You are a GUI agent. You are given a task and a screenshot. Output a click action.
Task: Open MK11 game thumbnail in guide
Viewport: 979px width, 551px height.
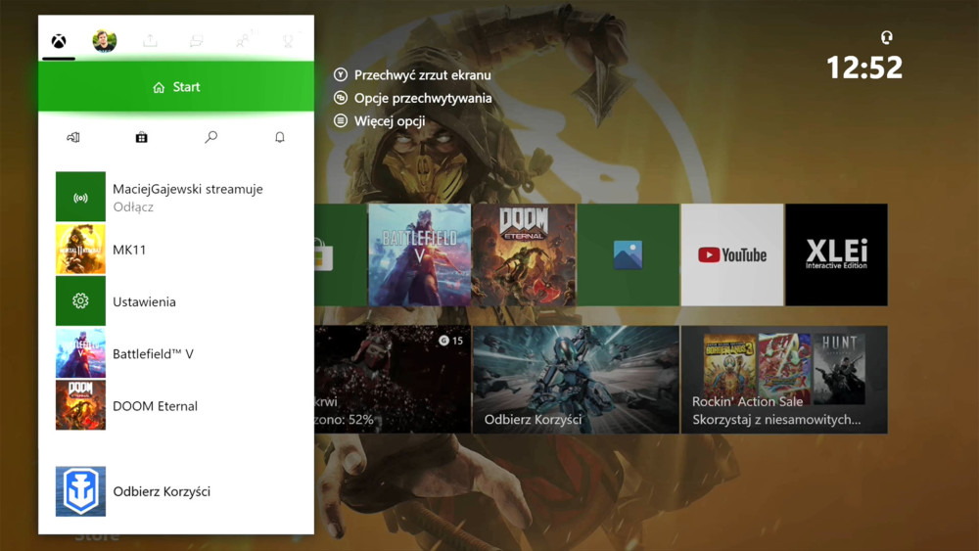click(80, 250)
